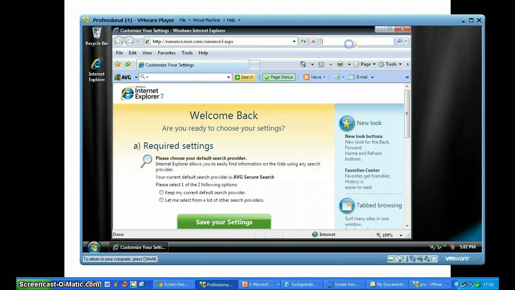Click the IE Forward navigation arrow
This screenshot has height=290, width=515.
tap(129, 41)
